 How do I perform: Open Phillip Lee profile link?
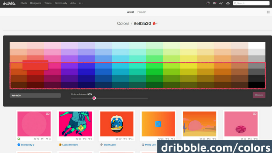pos(150,145)
